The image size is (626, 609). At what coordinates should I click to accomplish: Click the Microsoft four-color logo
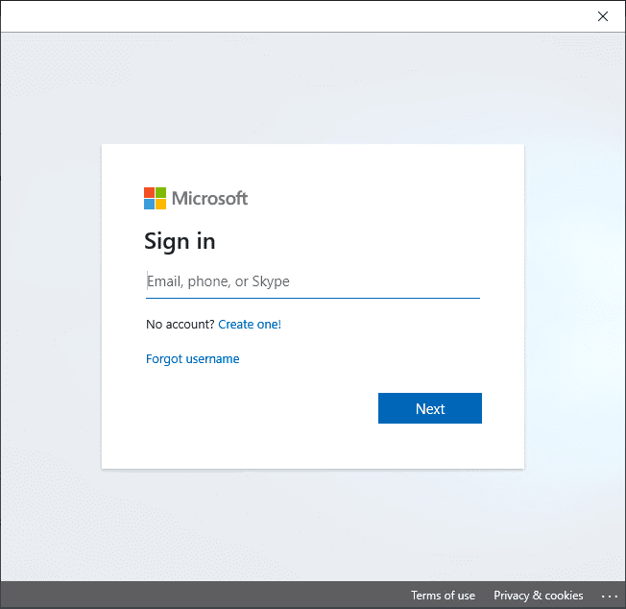coord(155,199)
